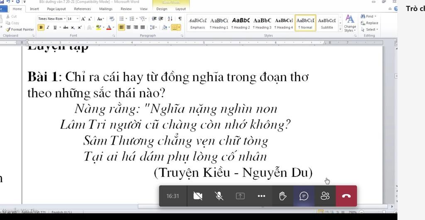Open the font size combo box
This screenshot has height=220, width=425.
(73, 19)
